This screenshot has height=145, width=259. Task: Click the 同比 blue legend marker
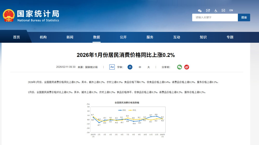tap(120, 110)
